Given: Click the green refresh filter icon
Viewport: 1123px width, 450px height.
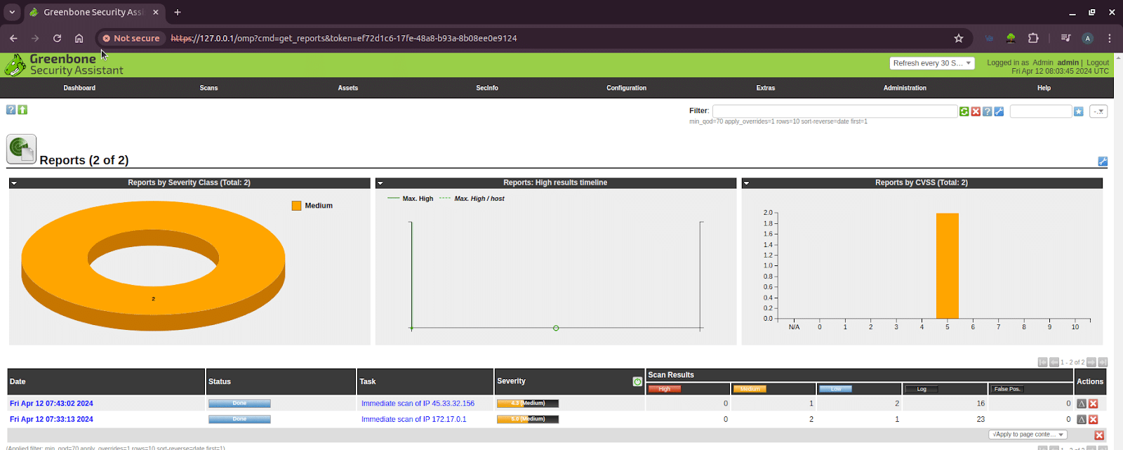Looking at the screenshot, I should (964, 112).
